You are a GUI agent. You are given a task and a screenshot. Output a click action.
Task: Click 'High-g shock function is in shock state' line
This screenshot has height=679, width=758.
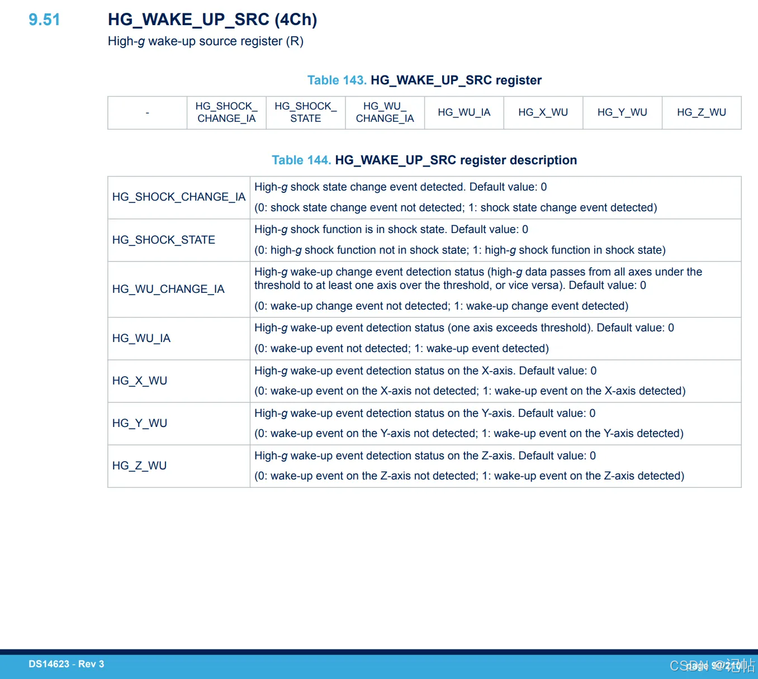point(391,230)
